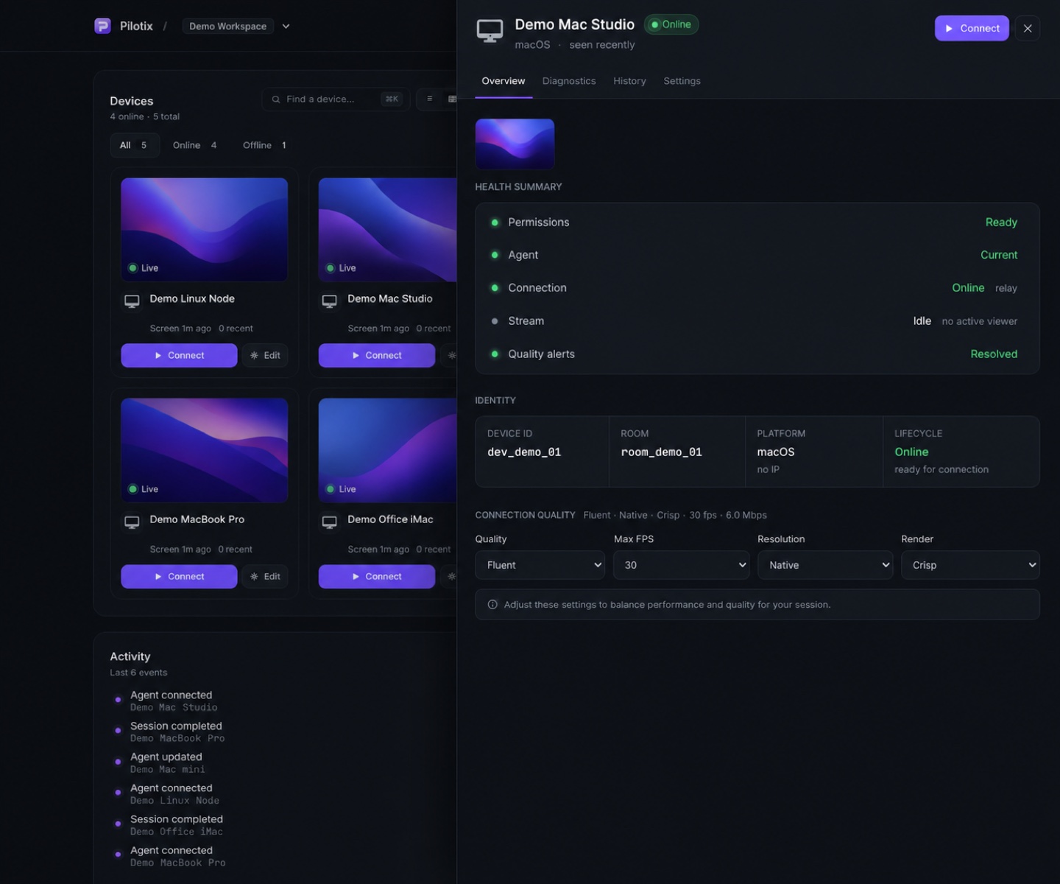Click the Agent health row
The image size is (1060, 884).
[x=757, y=255]
